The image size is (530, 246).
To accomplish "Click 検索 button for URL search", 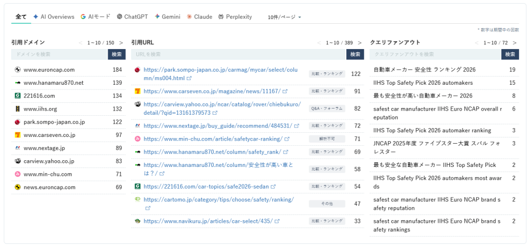I will pyautogui.click(x=355, y=54).
